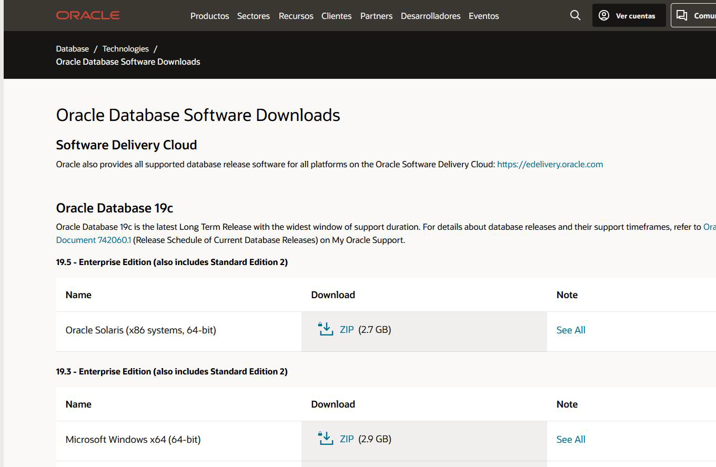The width and height of the screenshot is (716, 467).
Task: Go to the Database breadcrumb
Action: (73, 48)
